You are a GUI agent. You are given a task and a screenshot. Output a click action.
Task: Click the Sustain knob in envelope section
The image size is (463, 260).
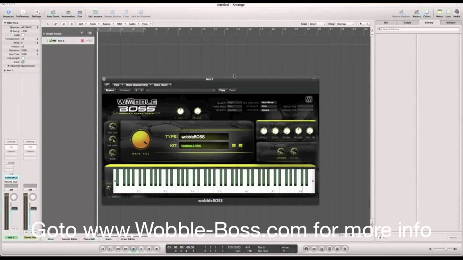coord(287,131)
